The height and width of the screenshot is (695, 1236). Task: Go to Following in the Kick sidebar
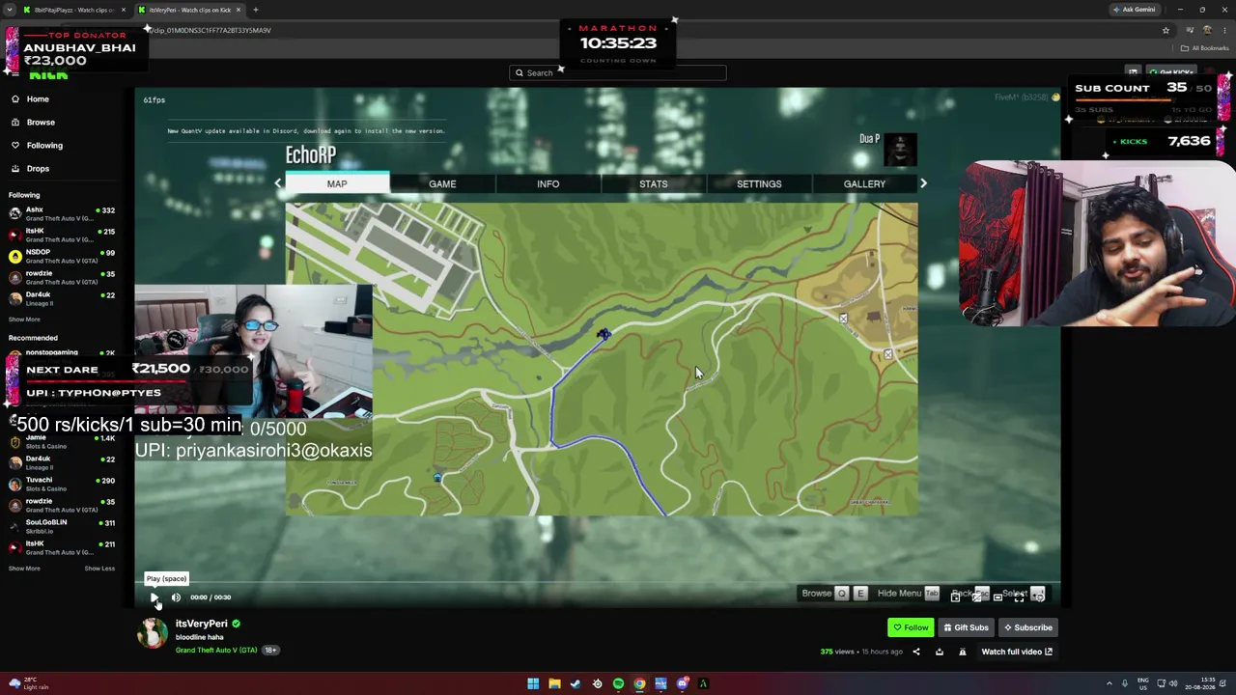point(44,146)
